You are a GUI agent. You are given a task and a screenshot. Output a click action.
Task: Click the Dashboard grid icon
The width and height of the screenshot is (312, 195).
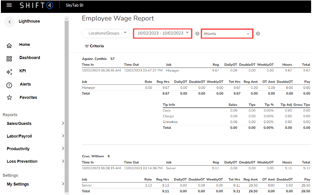(9, 59)
